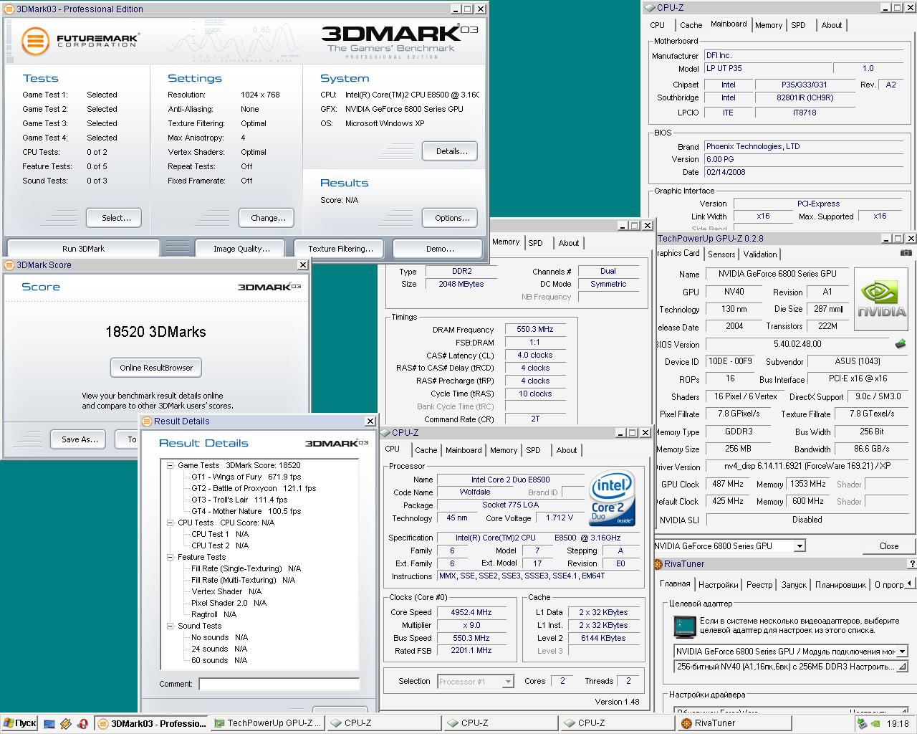The width and height of the screenshot is (917, 734).
Task: Click the Comment input field
Action: (279, 684)
